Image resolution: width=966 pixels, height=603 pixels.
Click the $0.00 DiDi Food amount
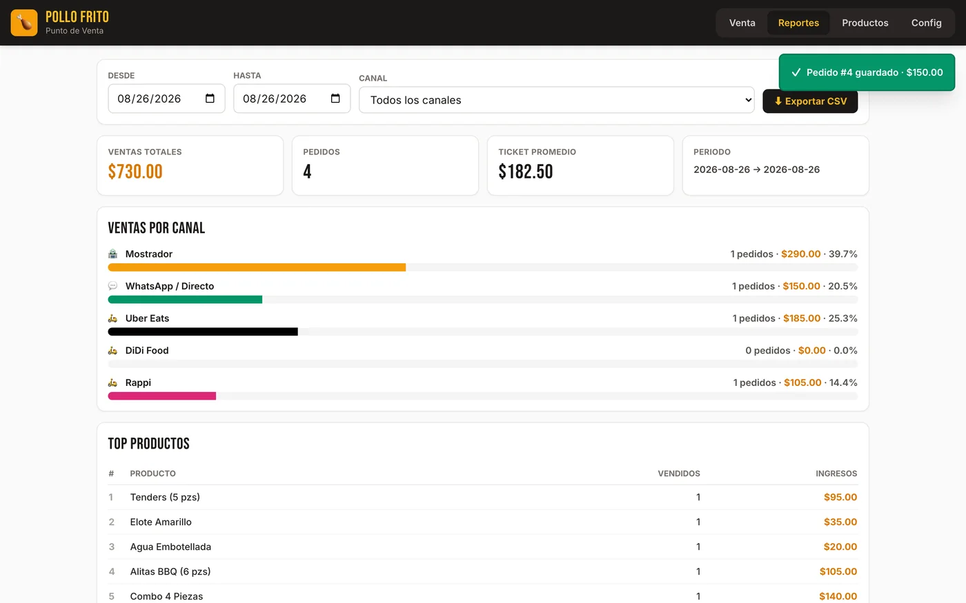coord(812,351)
